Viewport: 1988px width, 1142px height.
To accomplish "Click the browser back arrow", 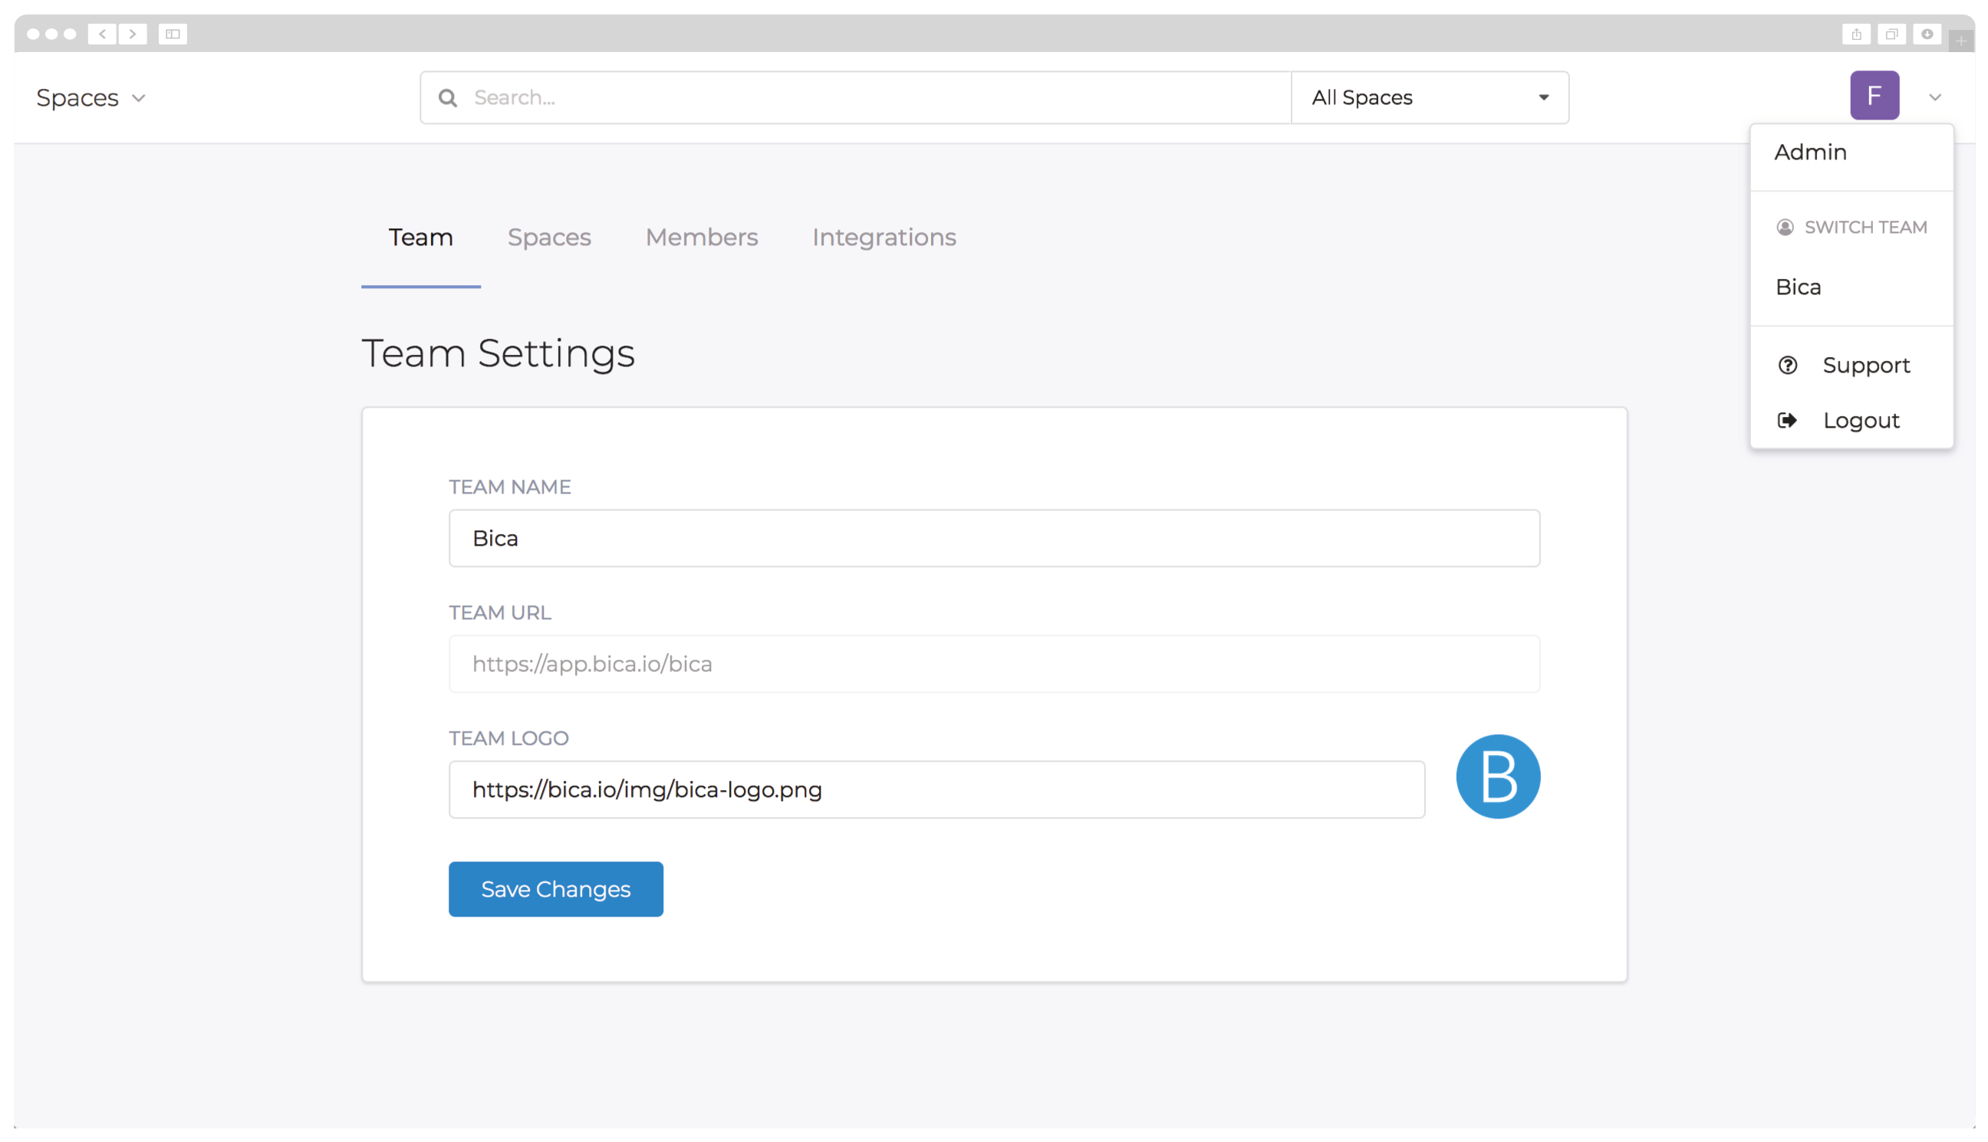I will tap(102, 34).
